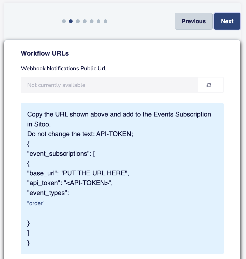Click the "api_token" line of the snippet

click(70, 183)
